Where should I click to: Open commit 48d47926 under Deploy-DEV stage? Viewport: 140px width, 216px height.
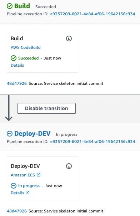17,211
